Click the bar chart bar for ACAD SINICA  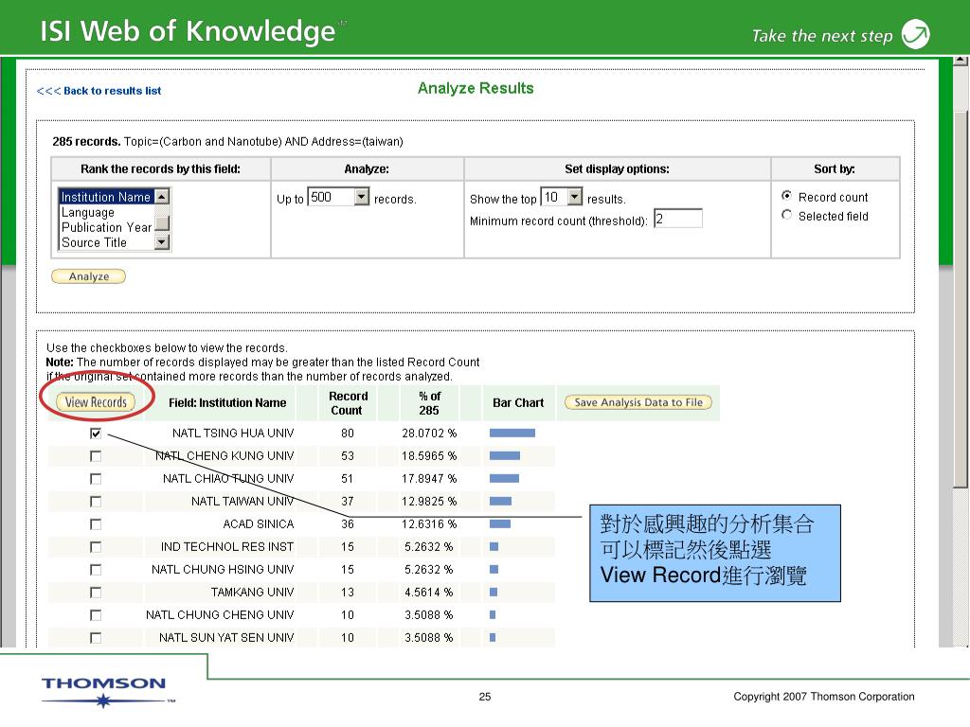click(500, 524)
